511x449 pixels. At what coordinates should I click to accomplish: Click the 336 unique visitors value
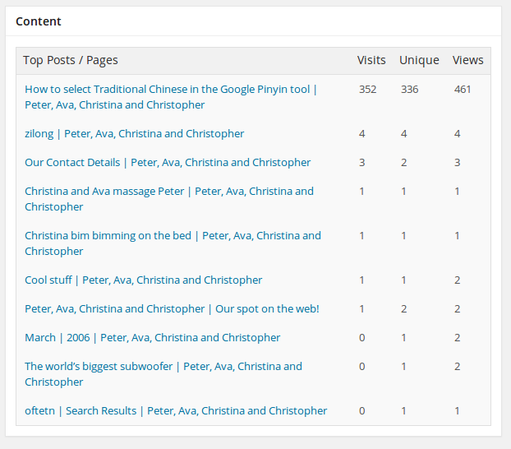(x=409, y=89)
